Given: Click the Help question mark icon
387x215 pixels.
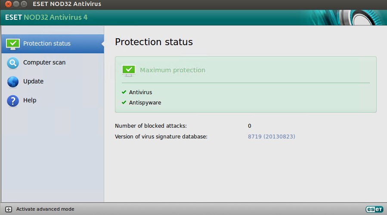Looking at the screenshot, I should point(13,101).
